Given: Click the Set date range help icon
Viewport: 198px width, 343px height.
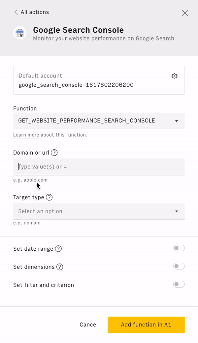Looking at the screenshot, I should (58, 249).
